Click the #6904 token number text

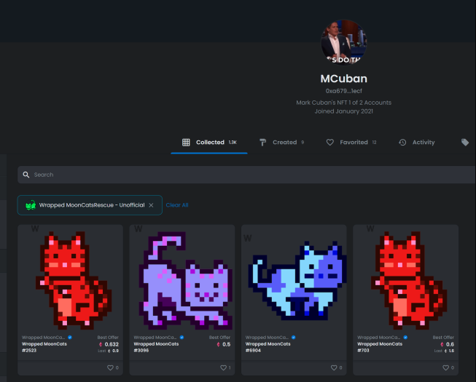pos(253,351)
